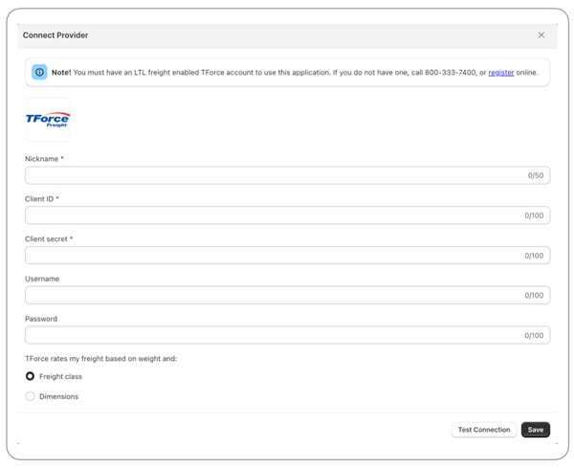Click the blue info icon in the note
The image size is (574, 469).
[39, 72]
